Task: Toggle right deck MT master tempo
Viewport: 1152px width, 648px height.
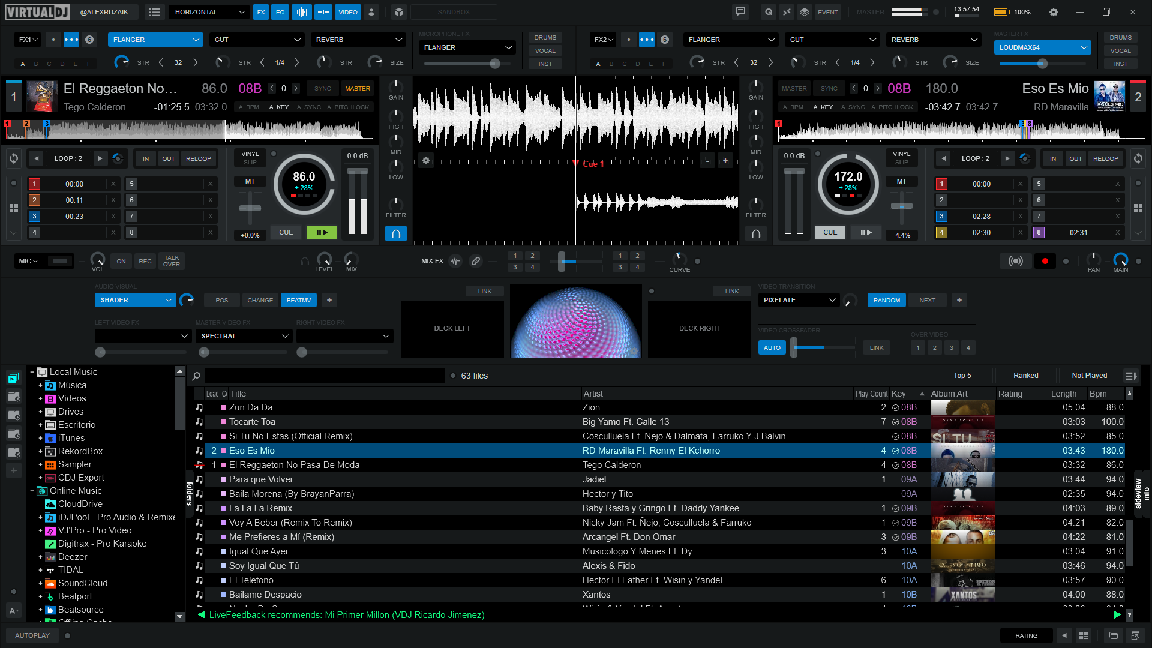Action: (x=902, y=181)
